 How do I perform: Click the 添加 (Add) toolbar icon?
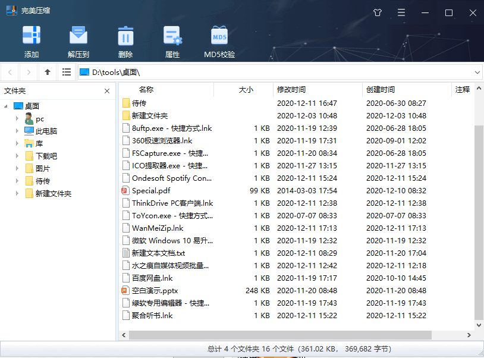coord(32,36)
